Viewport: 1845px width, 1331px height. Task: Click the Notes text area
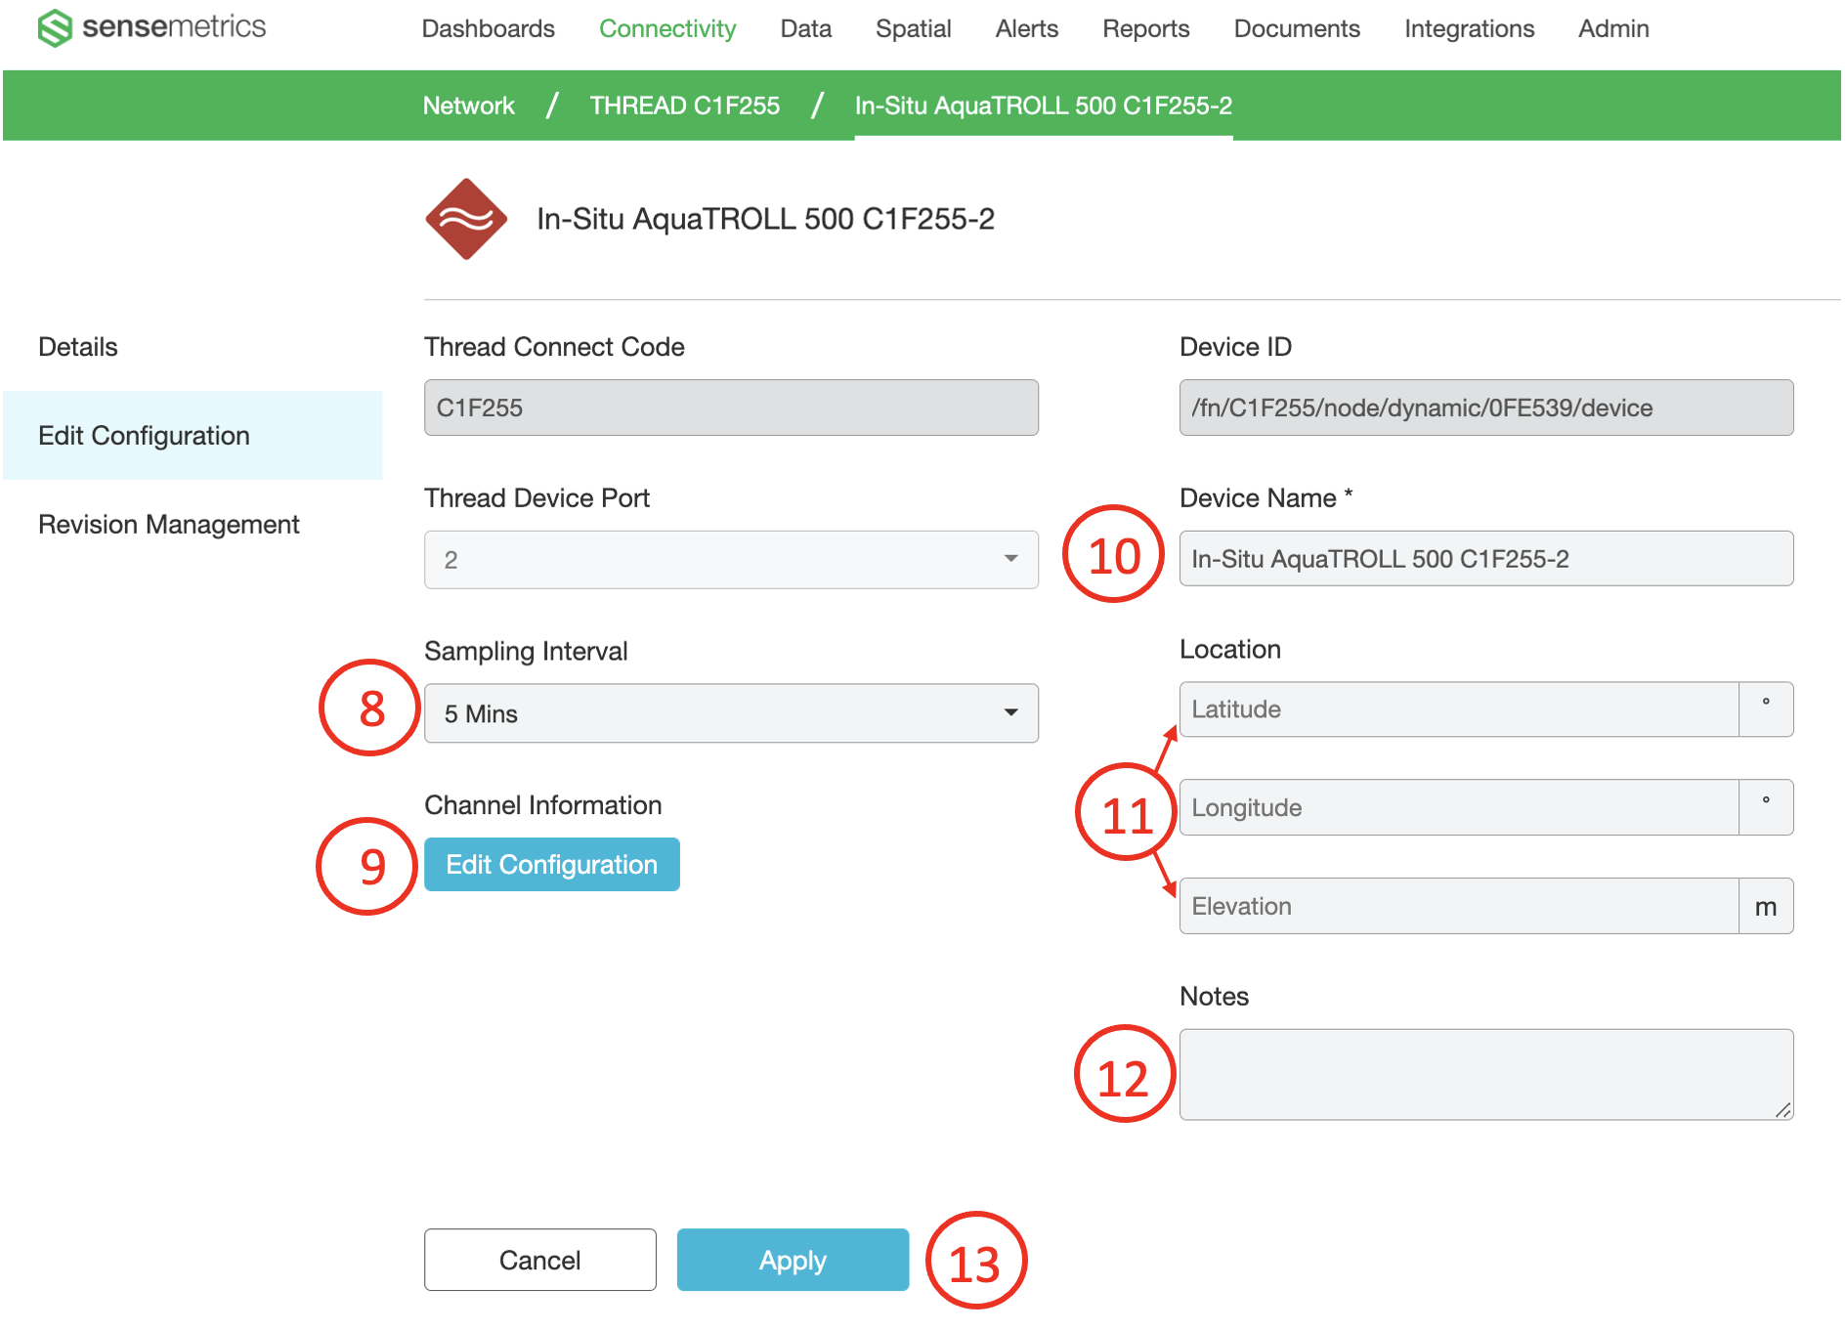[x=1485, y=1074]
